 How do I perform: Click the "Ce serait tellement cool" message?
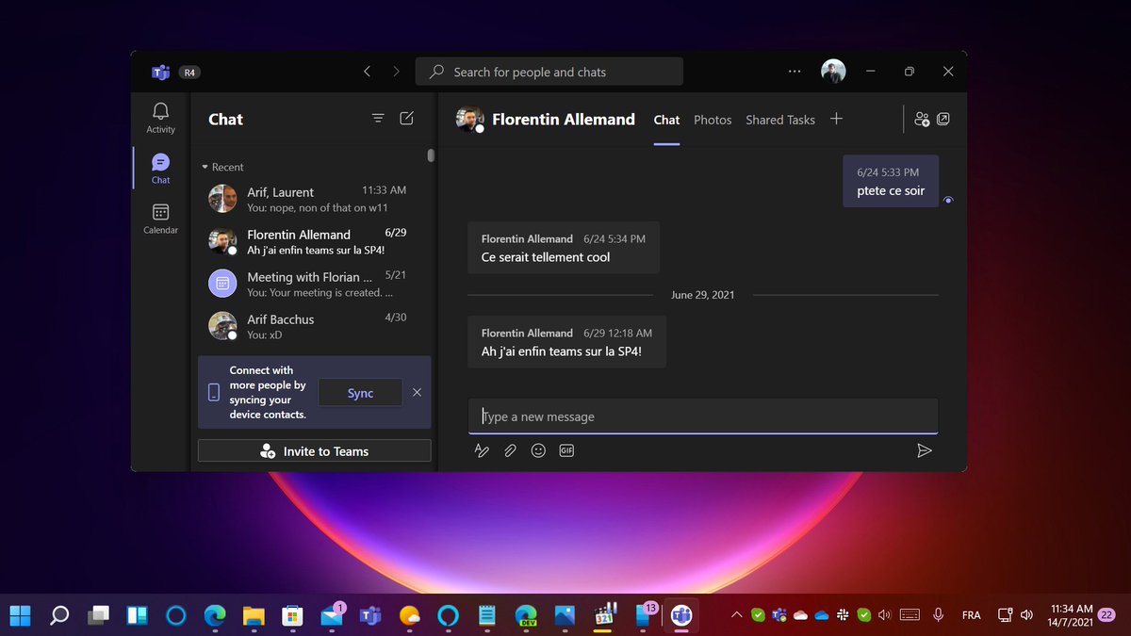(563, 248)
